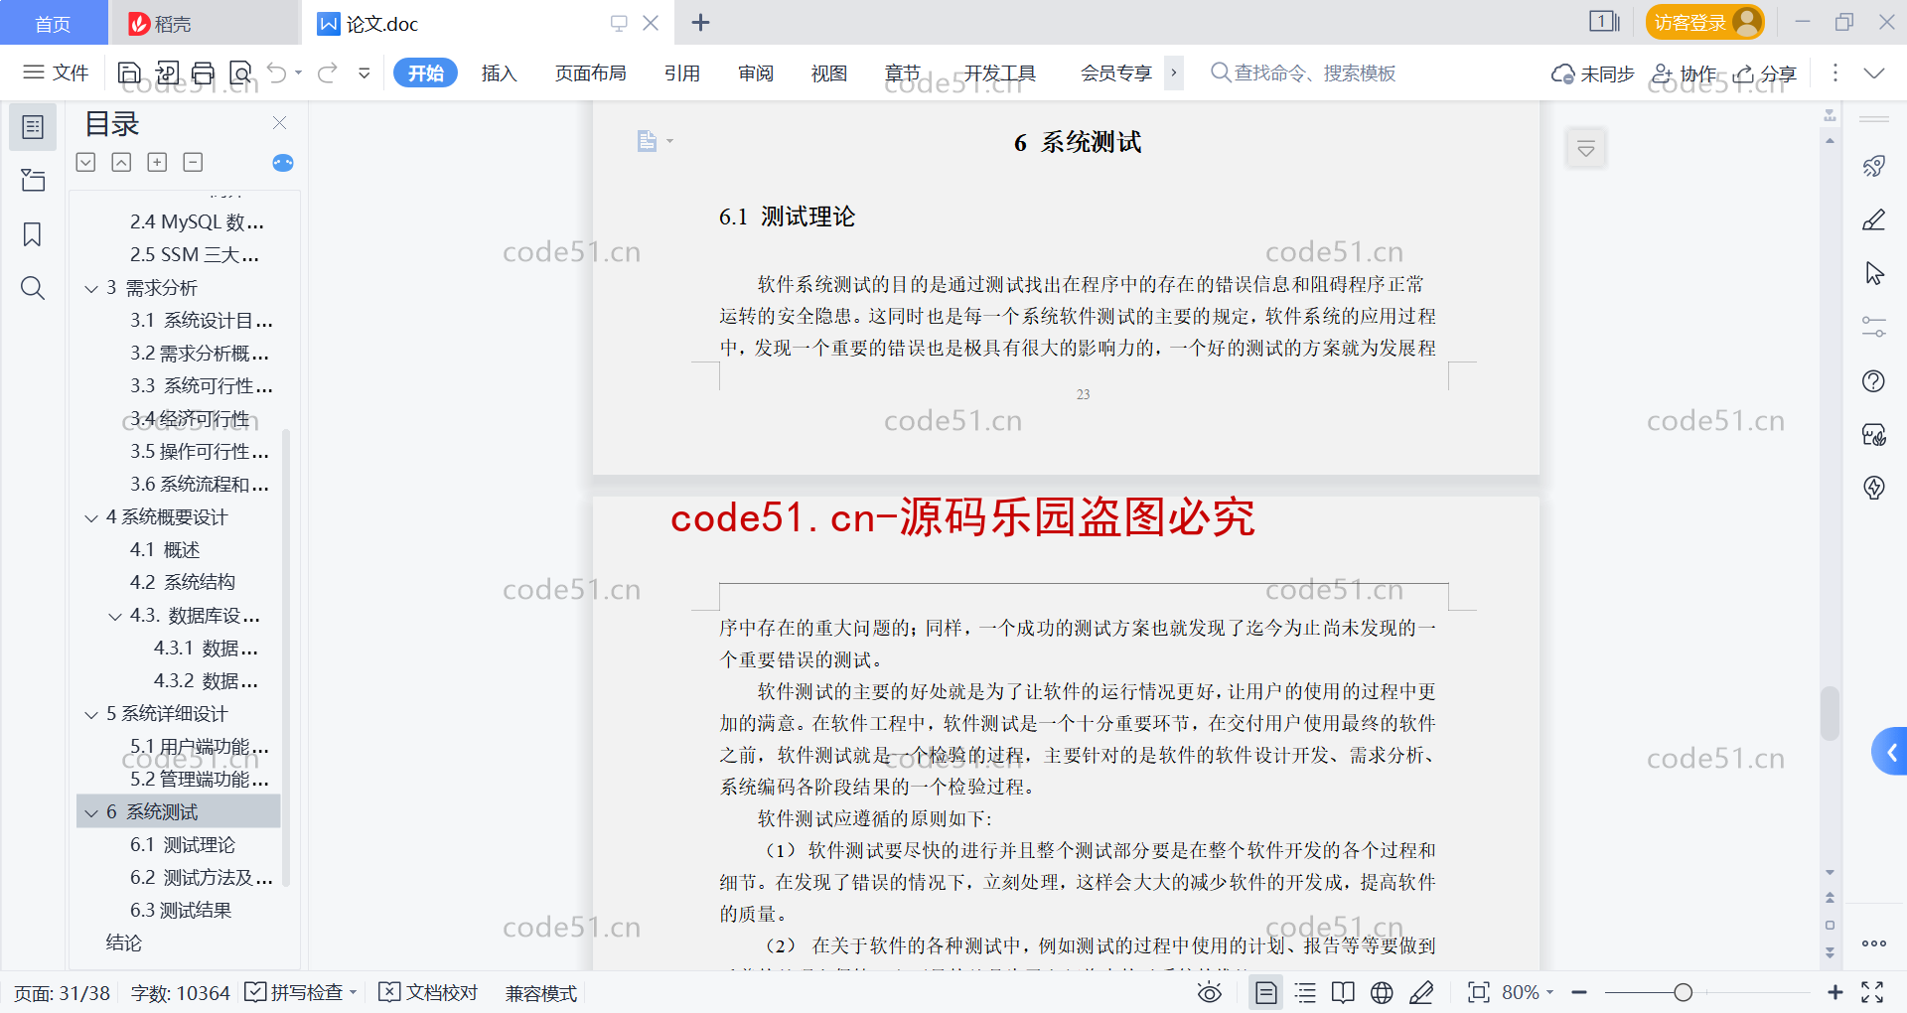Image resolution: width=1907 pixels, height=1013 pixels.
Task: Go to 4.2 系统结构 in outline
Action: click(x=183, y=582)
